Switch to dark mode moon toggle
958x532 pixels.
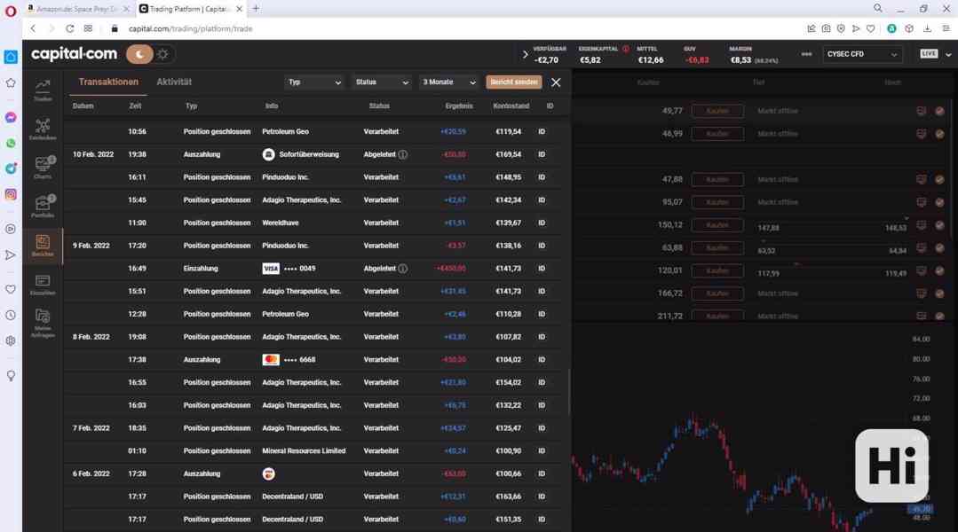[x=139, y=54]
